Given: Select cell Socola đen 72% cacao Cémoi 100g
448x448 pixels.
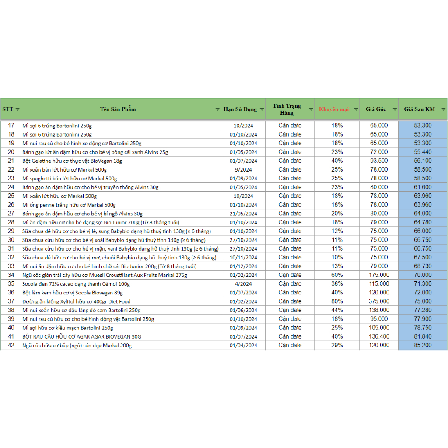Looking at the screenshot, I should click(x=121, y=284).
